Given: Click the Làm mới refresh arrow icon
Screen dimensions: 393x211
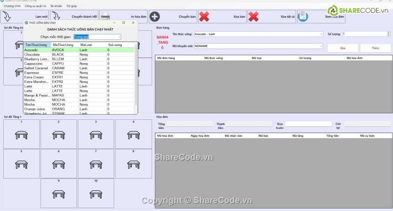Looking at the screenshot, I should coord(7,17).
